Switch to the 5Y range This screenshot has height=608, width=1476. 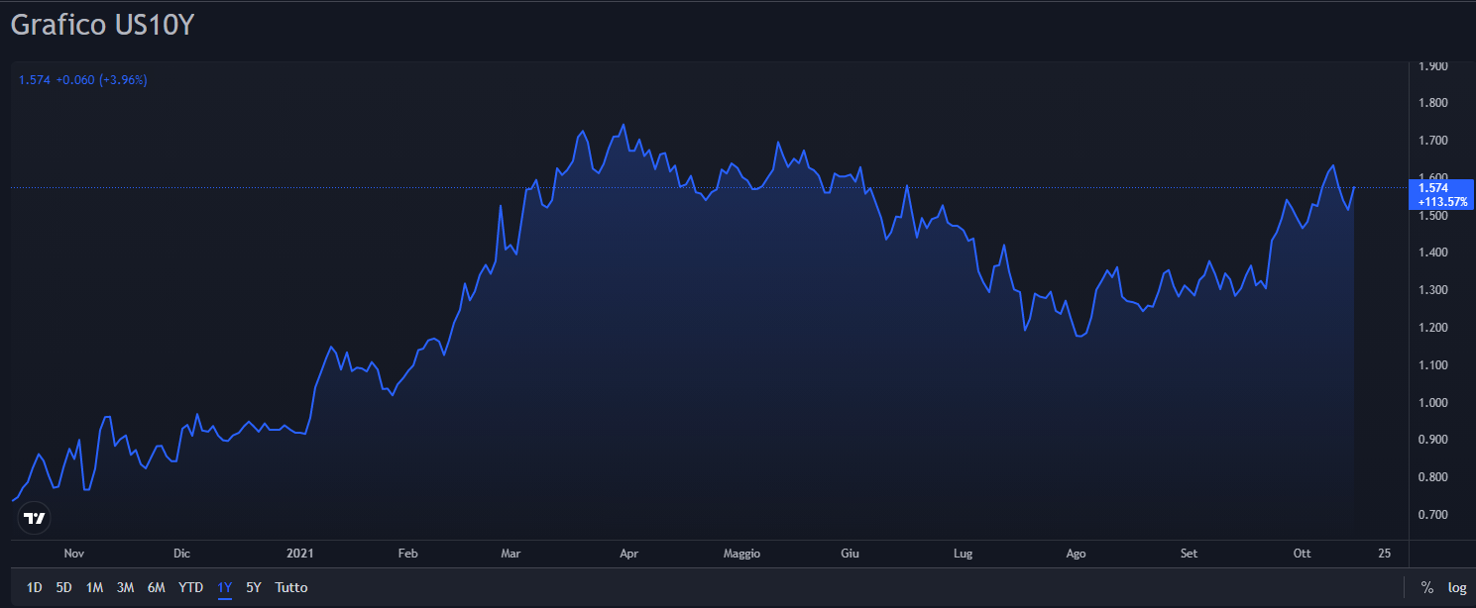click(254, 587)
